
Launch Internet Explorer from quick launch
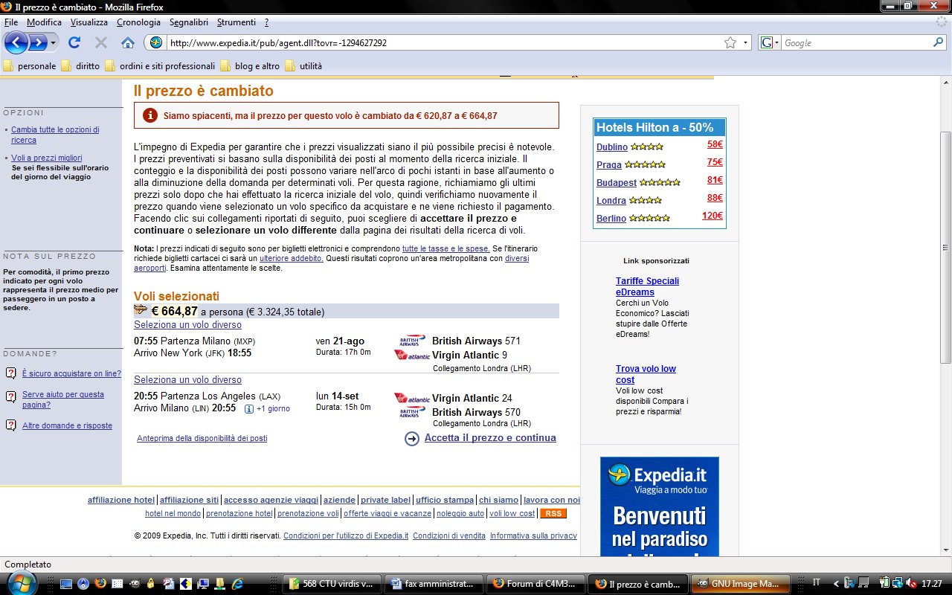point(238,583)
